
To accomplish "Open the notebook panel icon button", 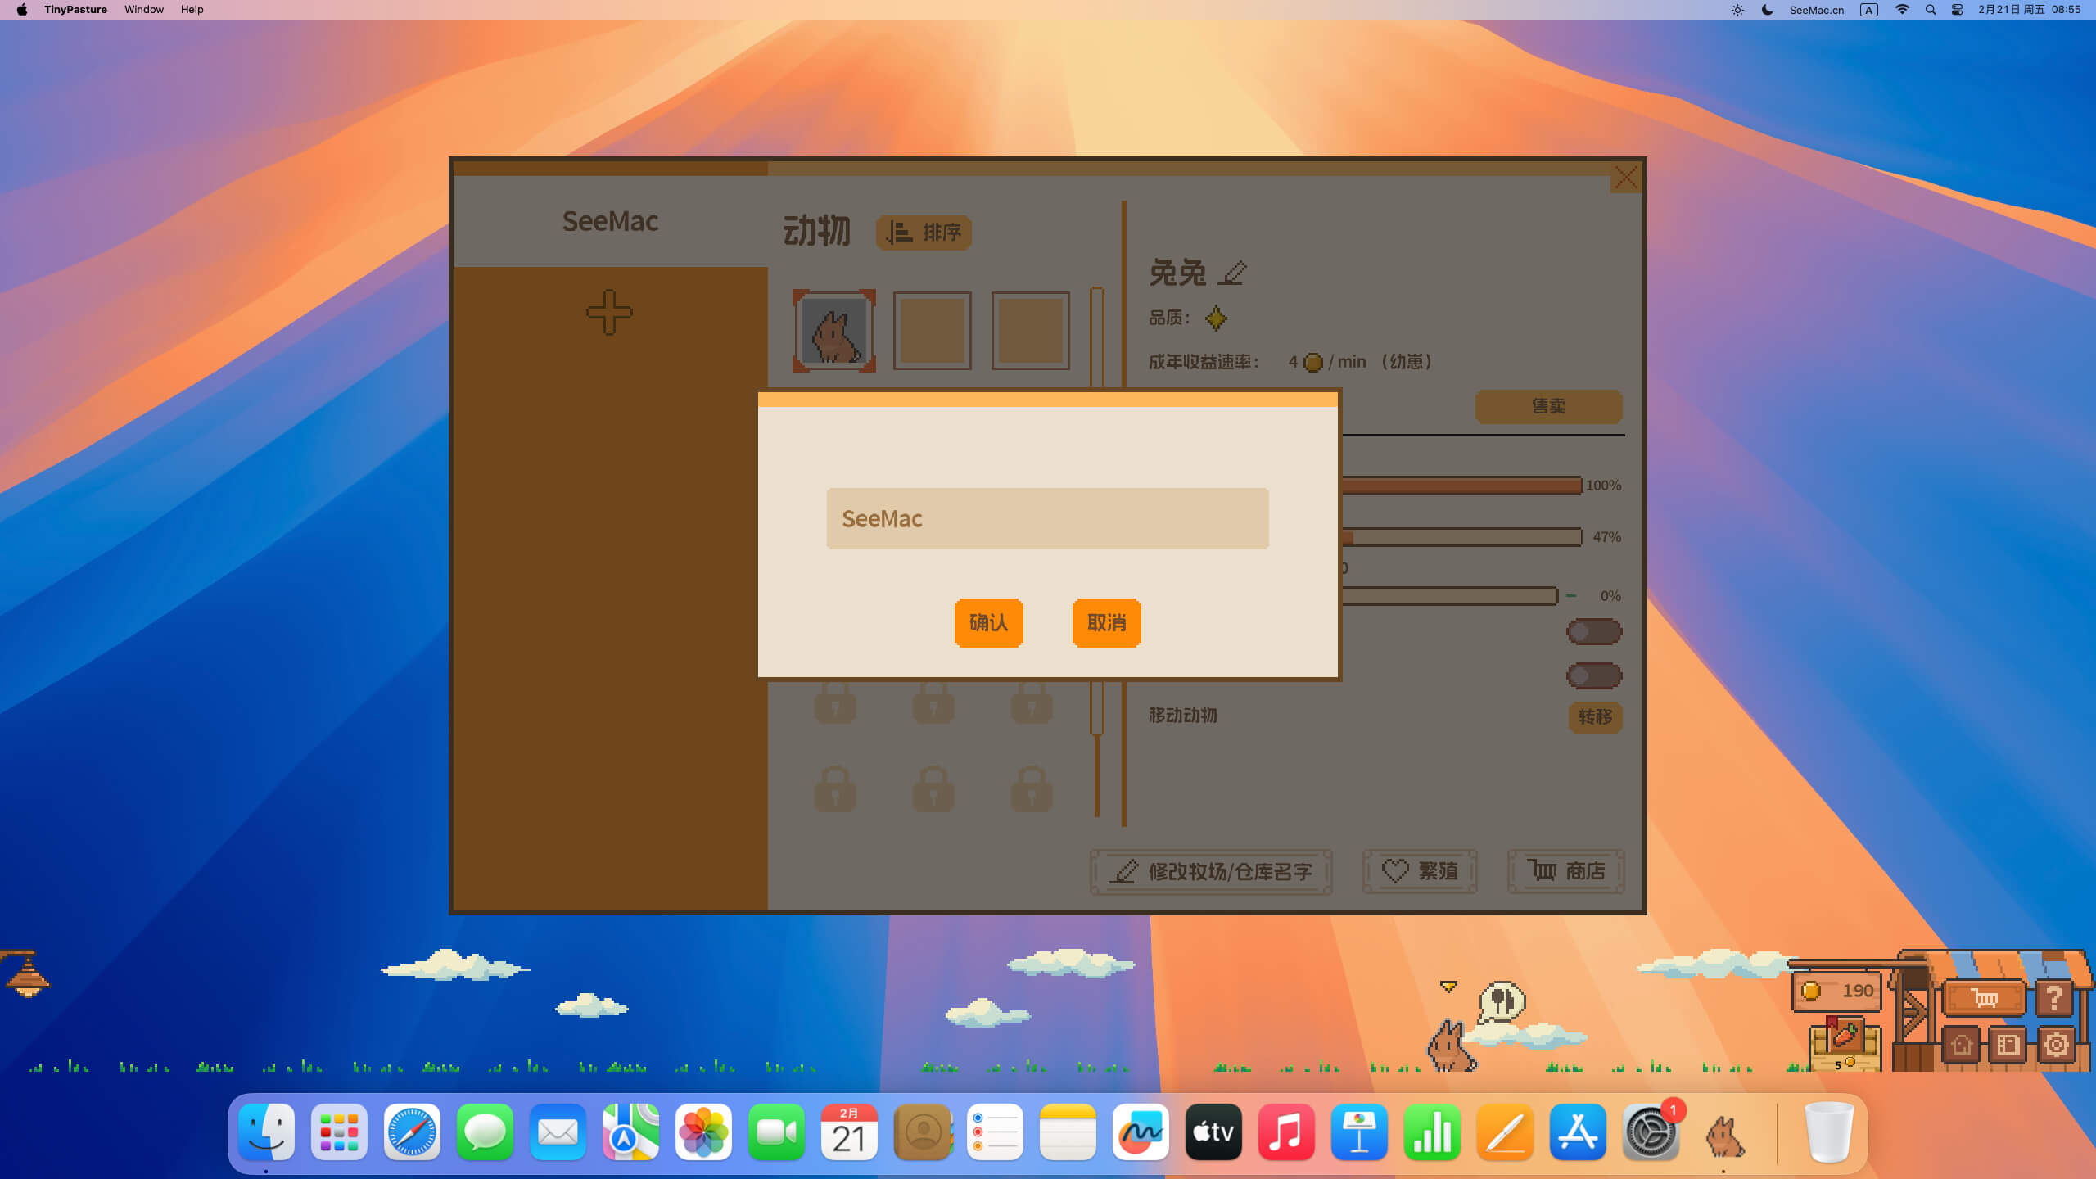I will point(2008,1045).
